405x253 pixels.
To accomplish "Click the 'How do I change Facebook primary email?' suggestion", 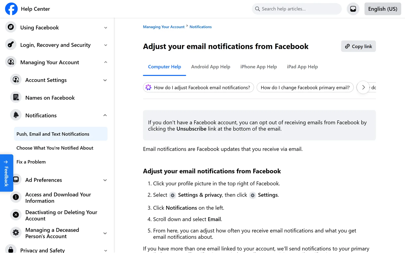I will tap(305, 87).
